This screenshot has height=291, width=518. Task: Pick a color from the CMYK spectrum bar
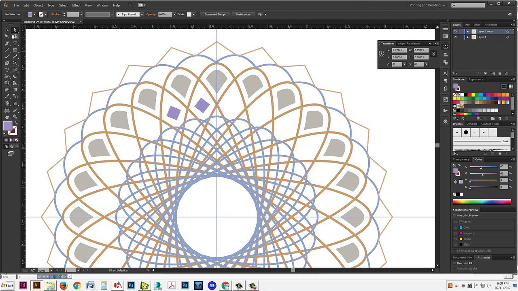(x=482, y=202)
